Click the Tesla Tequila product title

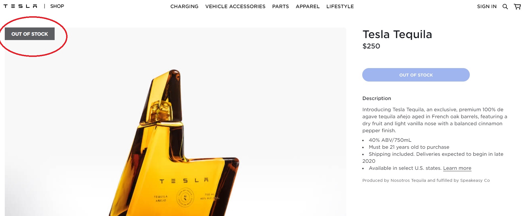coord(397,34)
